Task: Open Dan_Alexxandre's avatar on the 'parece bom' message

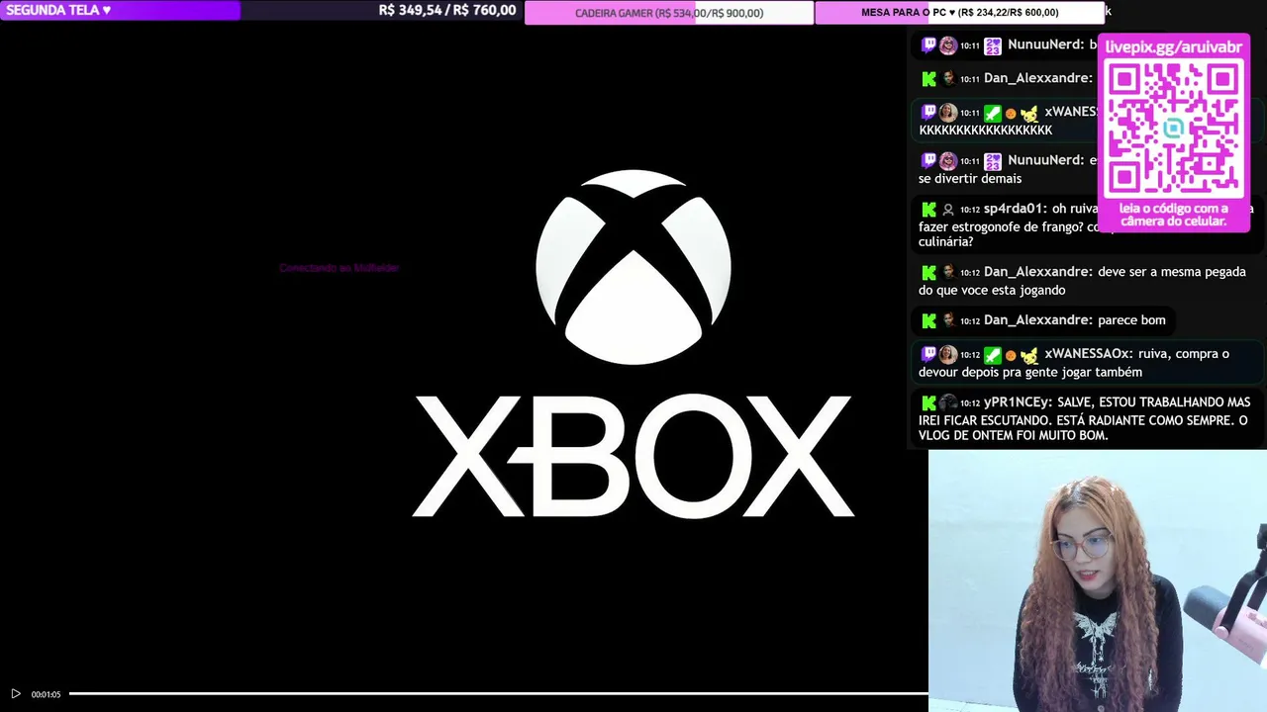Action: [x=948, y=320]
